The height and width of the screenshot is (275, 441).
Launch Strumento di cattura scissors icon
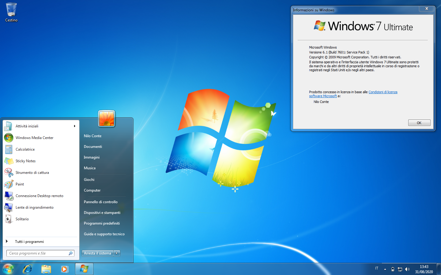click(x=9, y=173)
